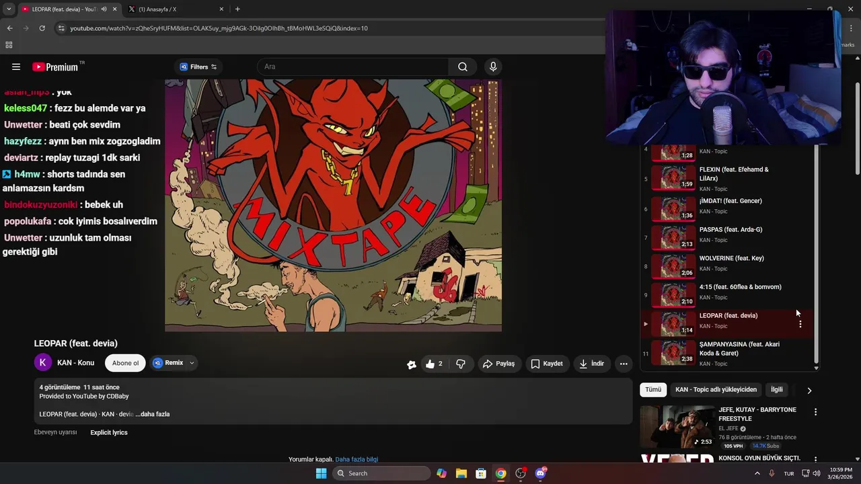Select KAN - Topic adlı yükleyiciden chip

tap(716, 389)
